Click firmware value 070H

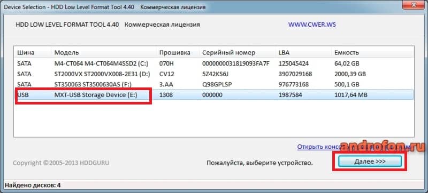166,64
